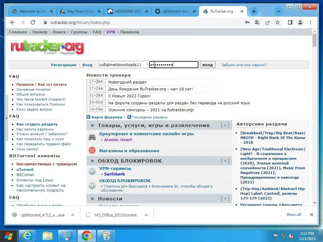
Task: Toggle the Chrome side panel
Action: pyautogui.click(x=290, y=22)
